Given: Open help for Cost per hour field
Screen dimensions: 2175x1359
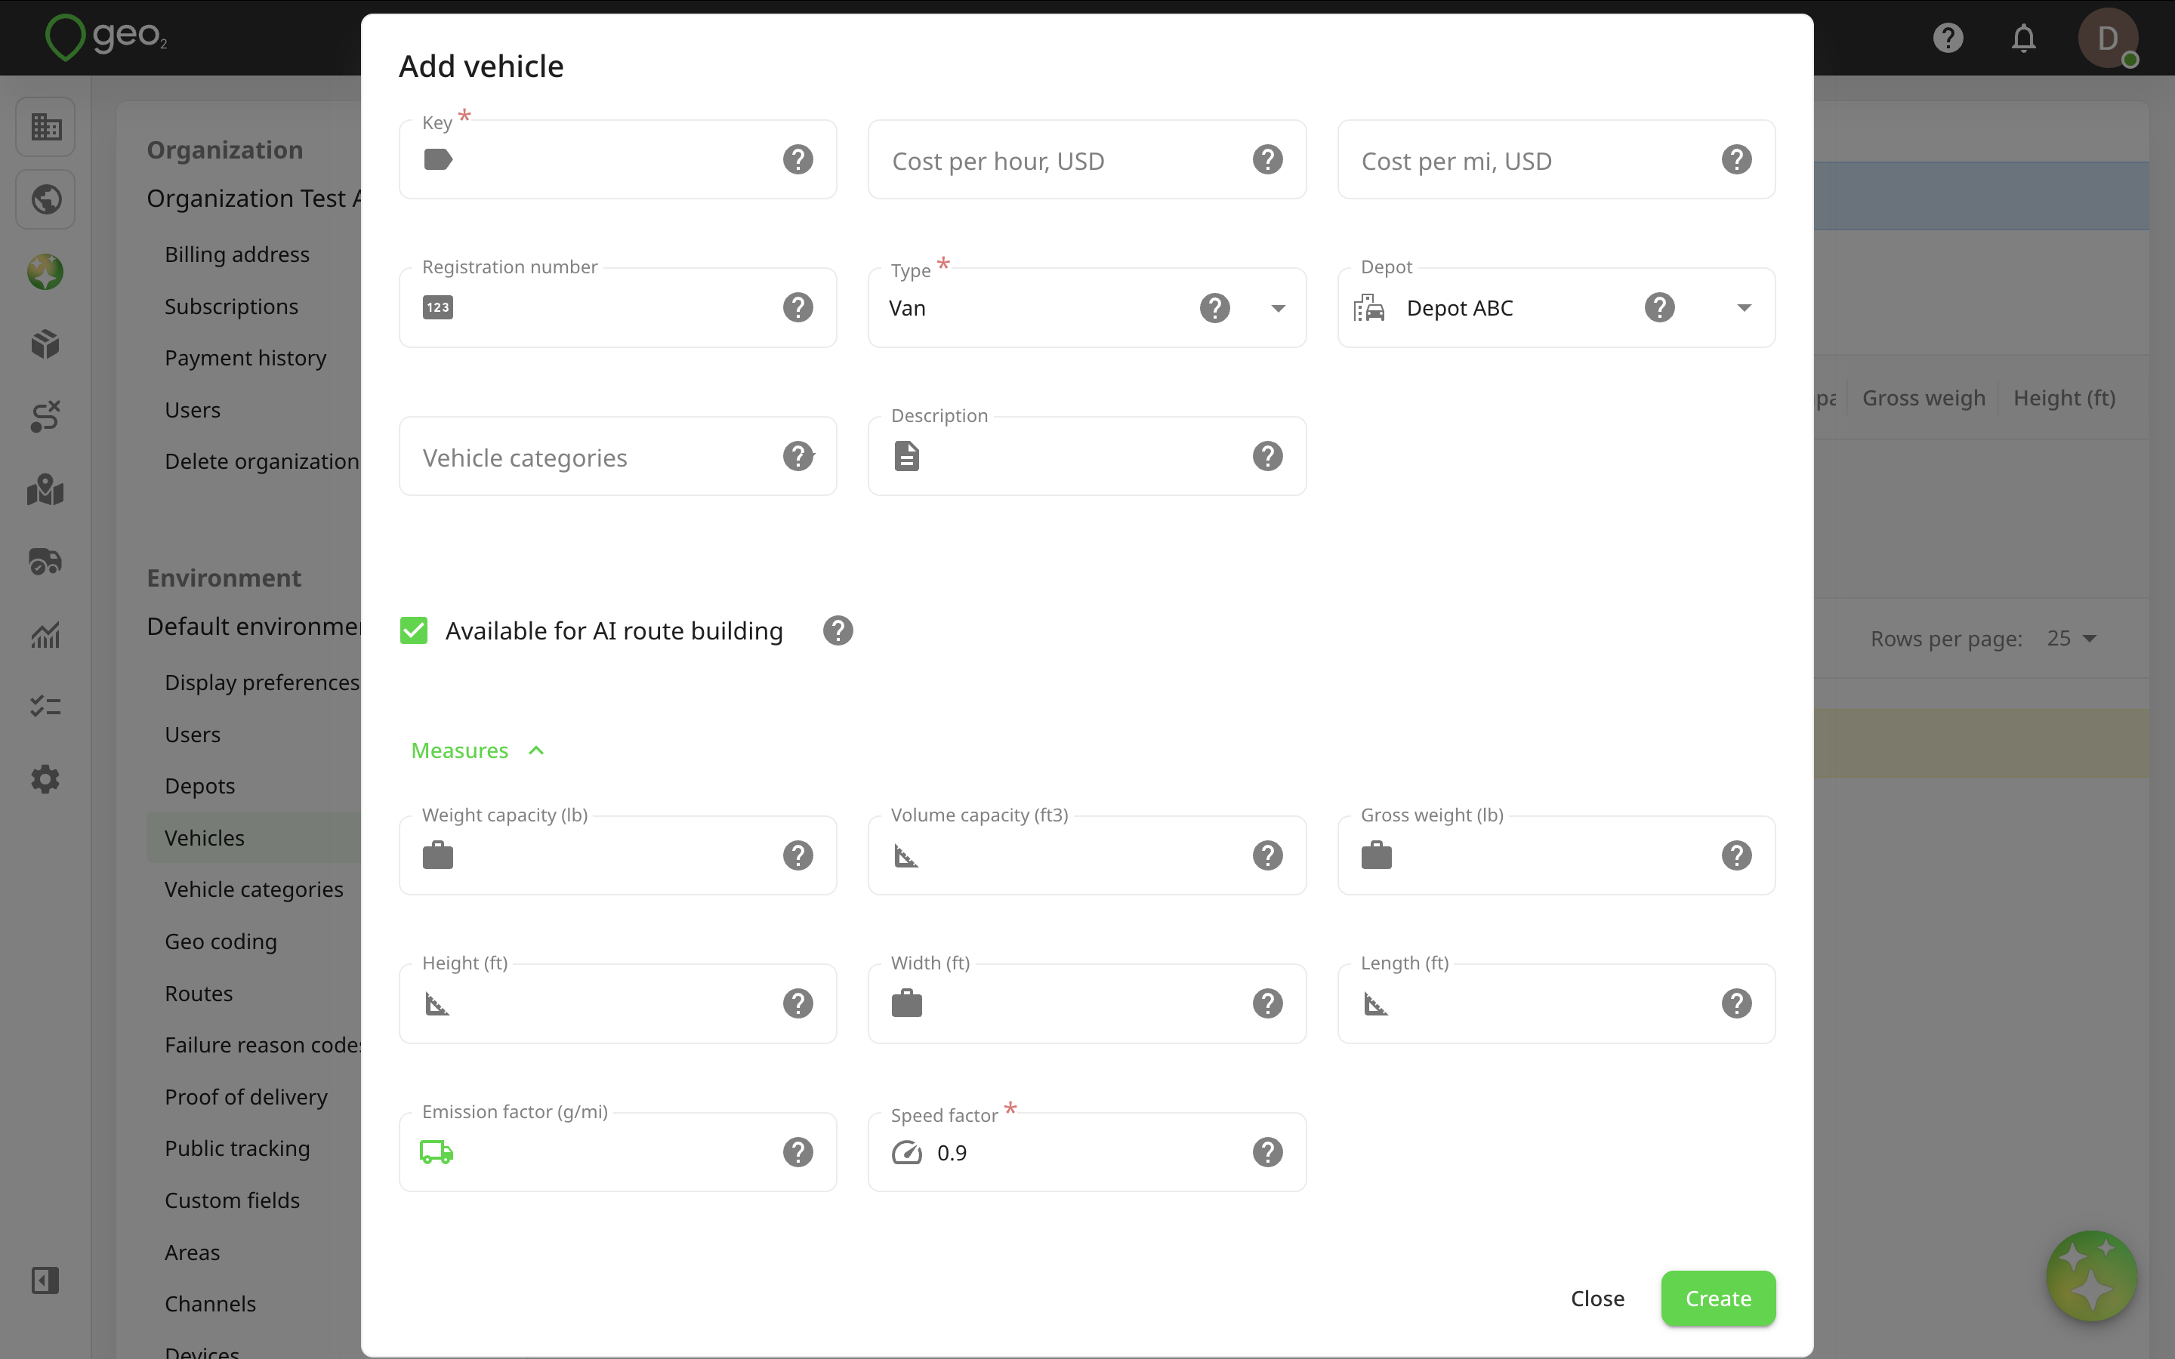Looking at the screenshot, I should 1267,160.
